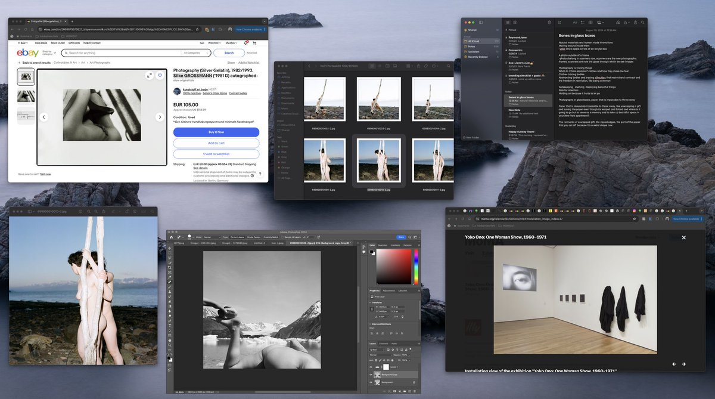Pick a color in Photoshop color field
Image resolution: width=715 pixels, height=399 pixels.
[x=394, y=267]
